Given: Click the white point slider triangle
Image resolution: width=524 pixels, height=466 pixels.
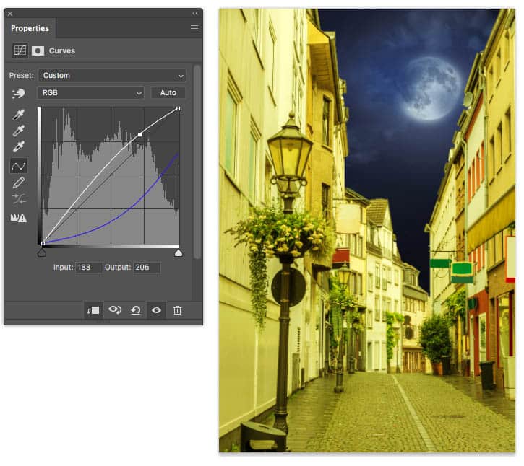Looking at the screenshot, I should pyautogui.click(x=179, y=253).
